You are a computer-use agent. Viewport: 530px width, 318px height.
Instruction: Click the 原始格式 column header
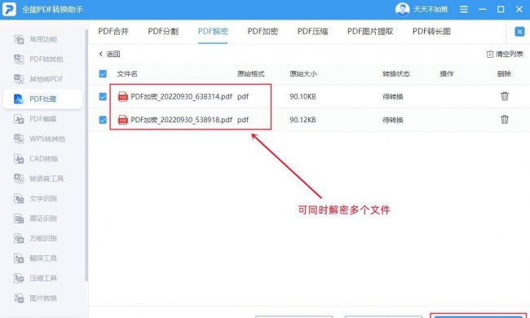pos(251,73)
